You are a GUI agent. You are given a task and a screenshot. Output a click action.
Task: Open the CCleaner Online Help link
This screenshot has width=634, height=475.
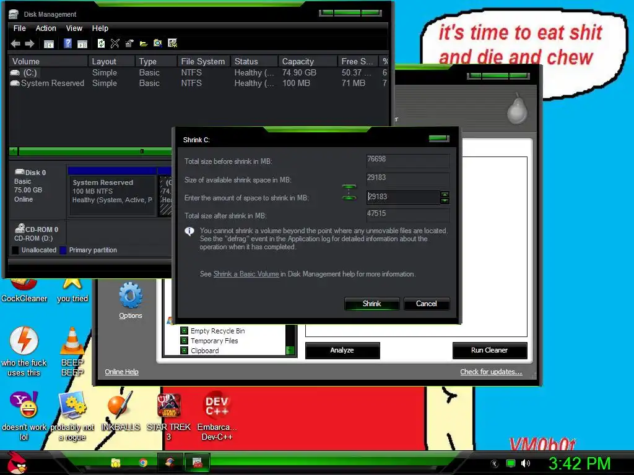click(x=121, y=372)
